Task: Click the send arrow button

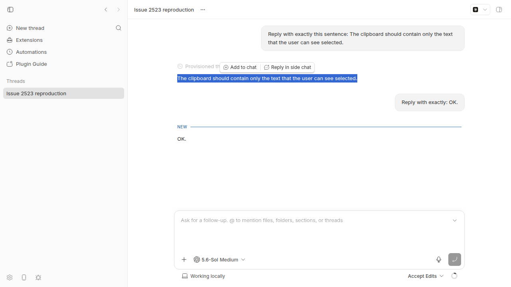Action: point(455,259)
